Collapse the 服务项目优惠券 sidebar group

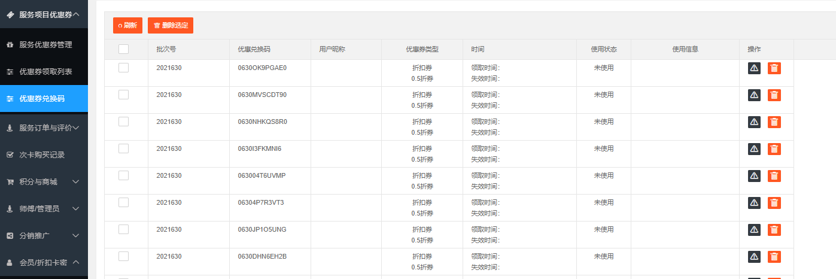44,14
